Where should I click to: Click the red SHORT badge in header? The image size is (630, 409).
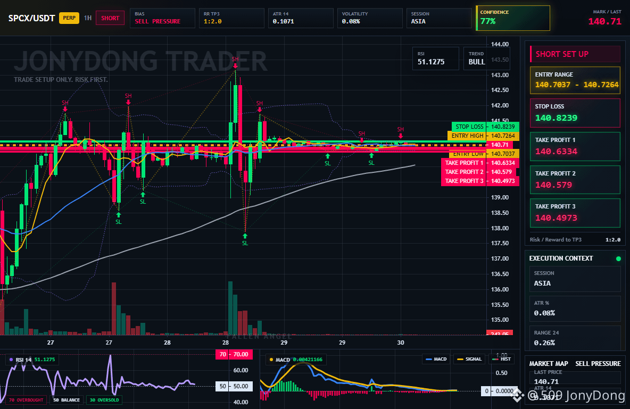(110, 18)
